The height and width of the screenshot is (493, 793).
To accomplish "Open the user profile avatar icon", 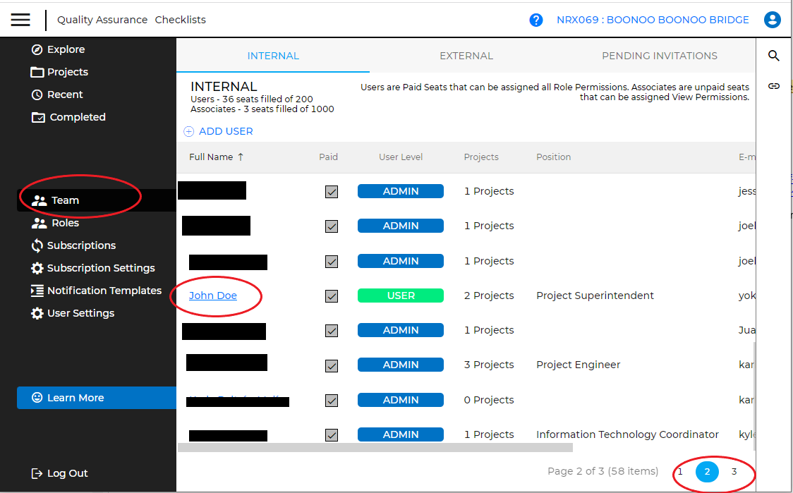I will (x=773, y=20).
